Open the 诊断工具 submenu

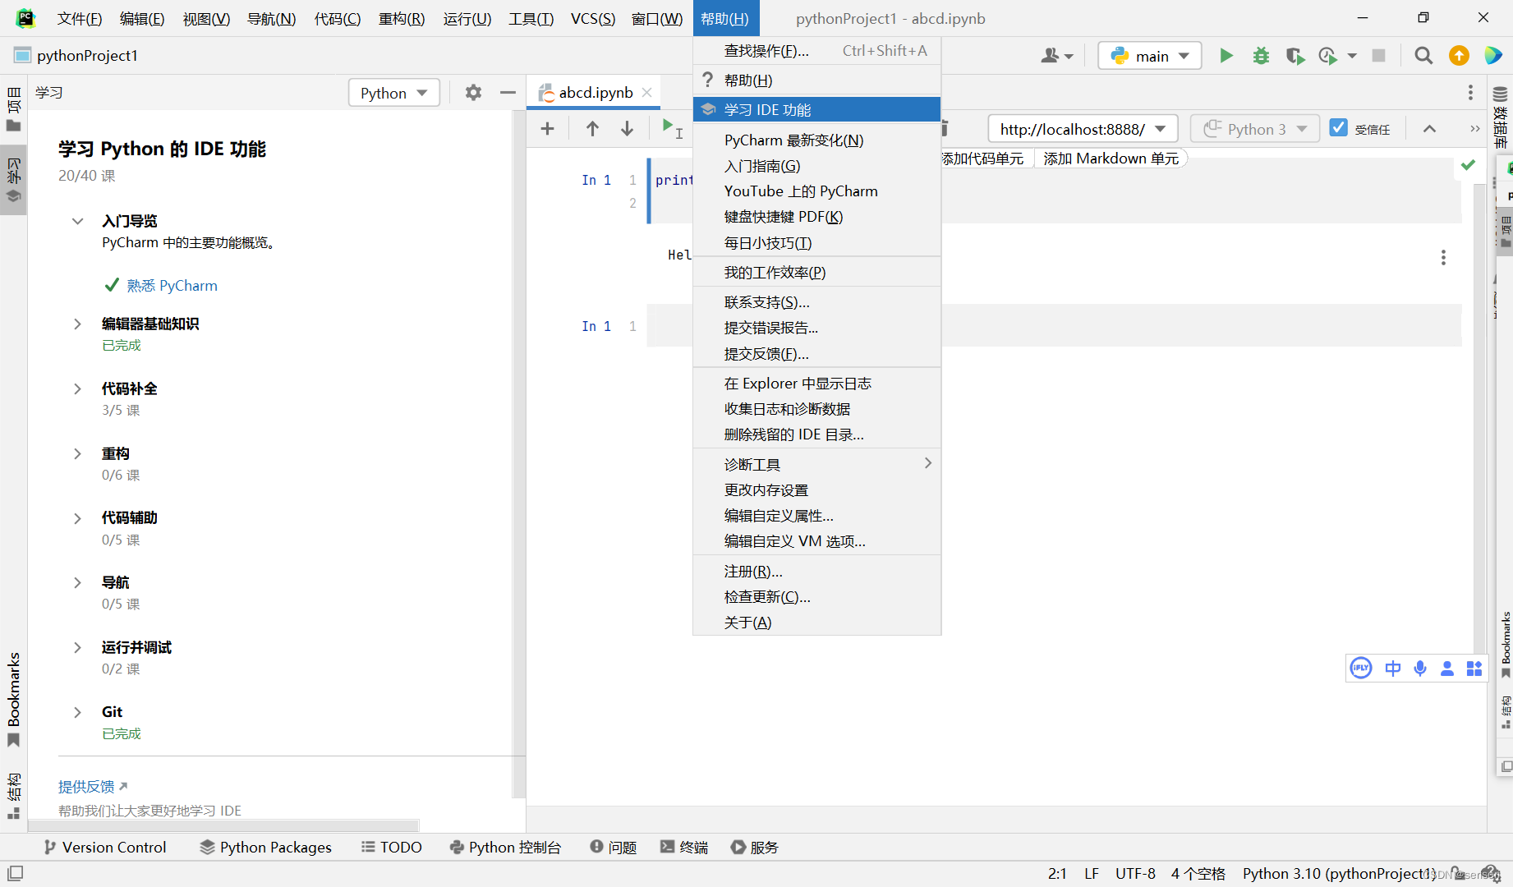click(817, 464)
